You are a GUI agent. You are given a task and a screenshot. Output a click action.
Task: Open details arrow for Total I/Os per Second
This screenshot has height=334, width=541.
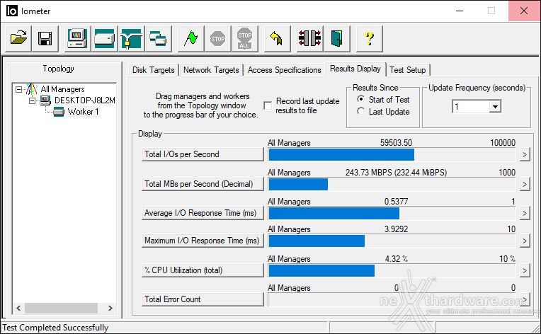pos(525,154)
